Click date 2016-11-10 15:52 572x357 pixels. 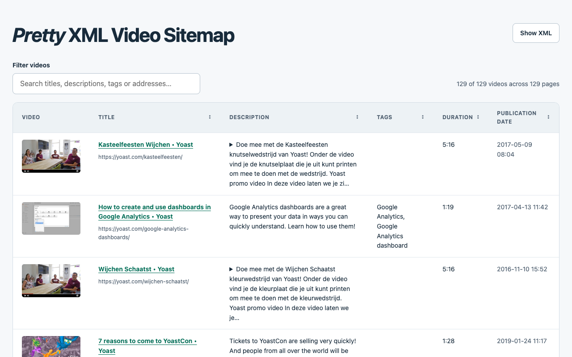[x=522, y=269]
